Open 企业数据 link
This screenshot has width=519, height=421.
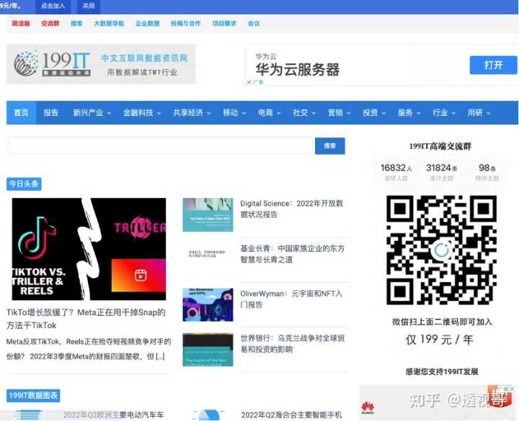click(x=147, y=24)
